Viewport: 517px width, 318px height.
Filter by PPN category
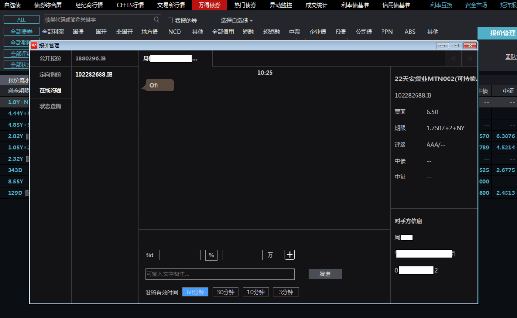point(387,32)
